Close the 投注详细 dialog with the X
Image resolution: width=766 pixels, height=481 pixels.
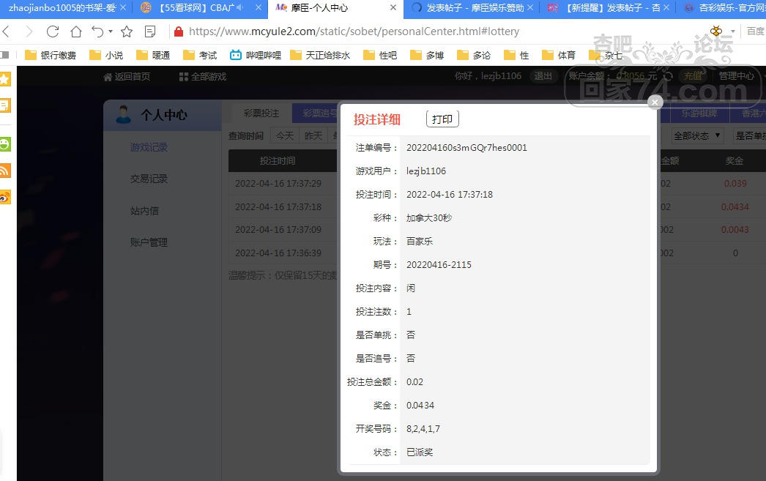click(655, 102)
